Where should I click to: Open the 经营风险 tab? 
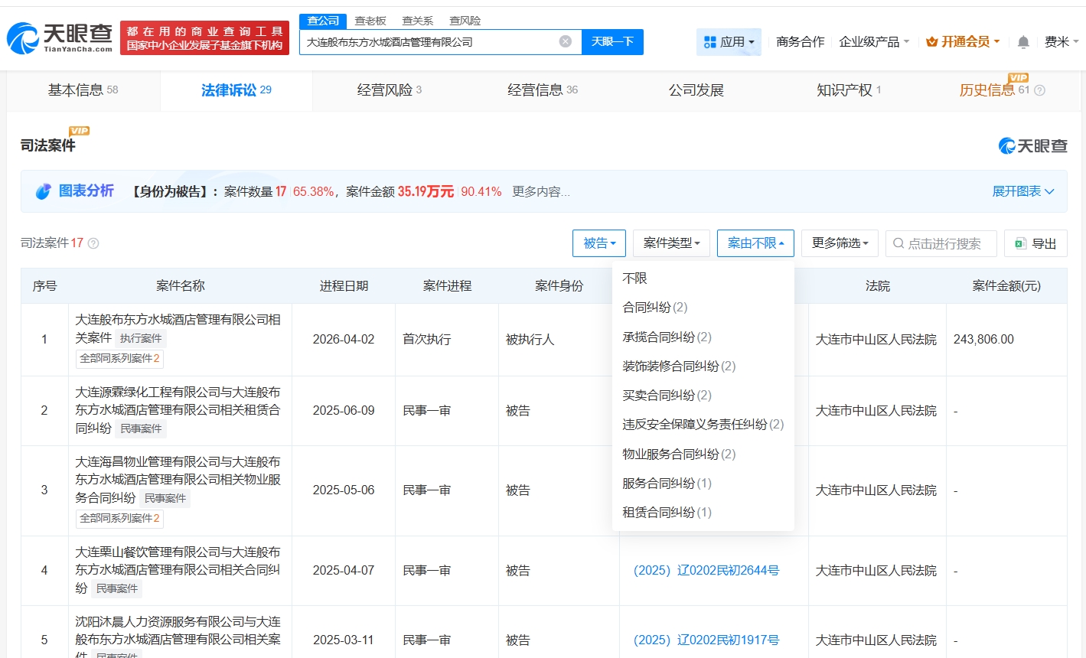tap(390, 90)
